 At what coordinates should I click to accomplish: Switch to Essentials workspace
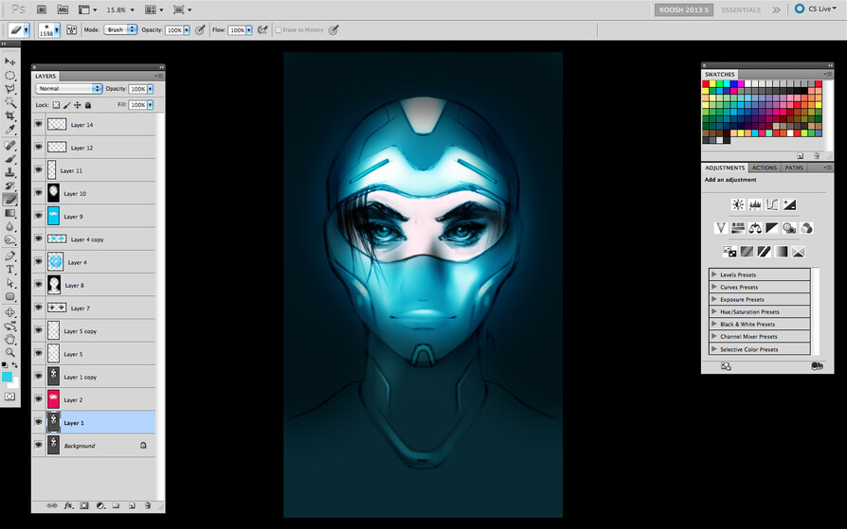click(741, 9)
